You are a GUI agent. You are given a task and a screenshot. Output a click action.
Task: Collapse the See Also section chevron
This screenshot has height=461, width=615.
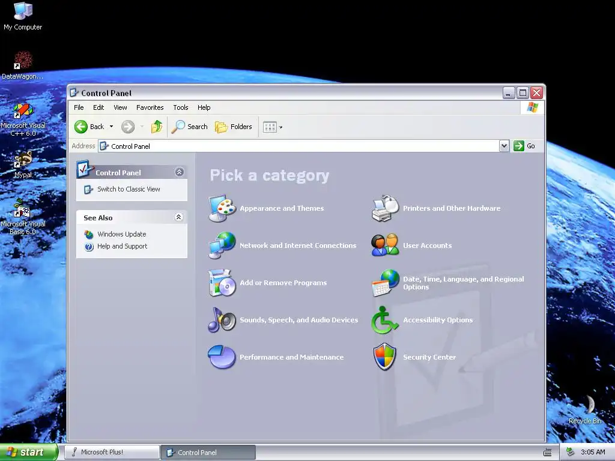[x=179, y=217]
